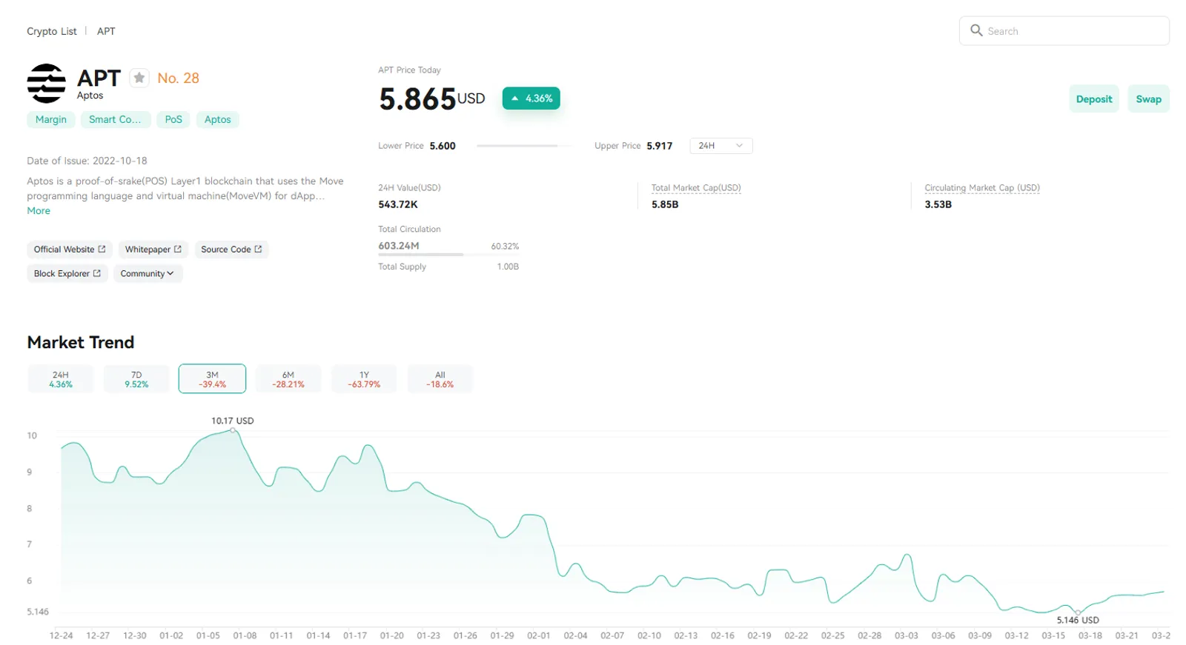The height and width of the screenshot is (645, 1186).
Task: Select the 7D market trend tab
Action: (x=136, y=379)
